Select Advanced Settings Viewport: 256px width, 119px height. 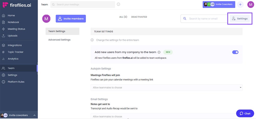(59, 40)
